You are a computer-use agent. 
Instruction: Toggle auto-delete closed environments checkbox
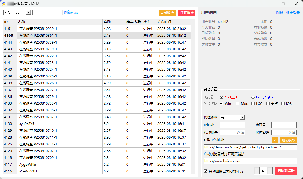click(x=206, y=171)
